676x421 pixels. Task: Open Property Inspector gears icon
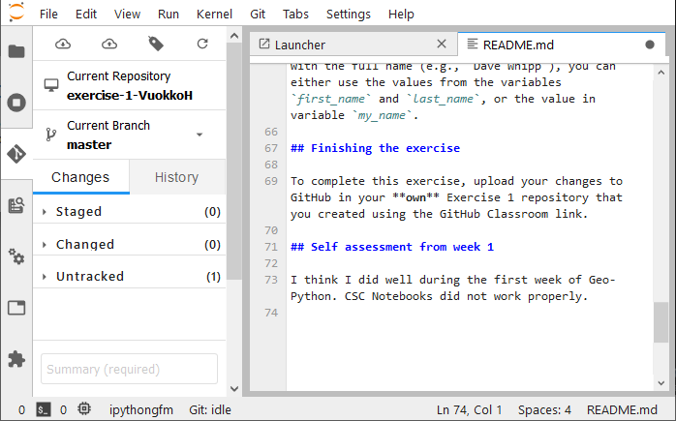click(16, 256)
